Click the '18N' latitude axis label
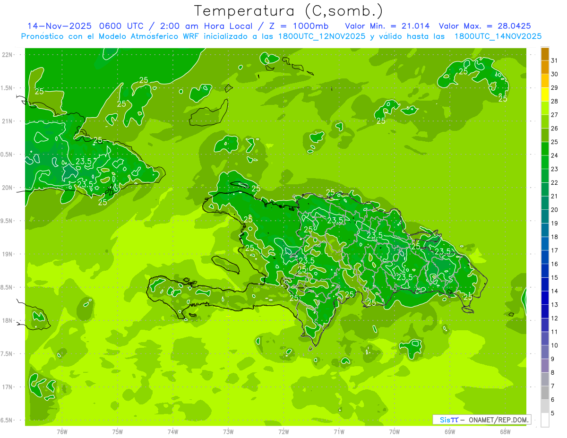567x438 pixels. tap(7, 320)
